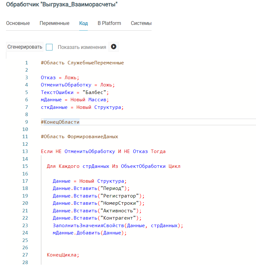Click the '#Область ФормированиеДаных' line

[80, 137]
